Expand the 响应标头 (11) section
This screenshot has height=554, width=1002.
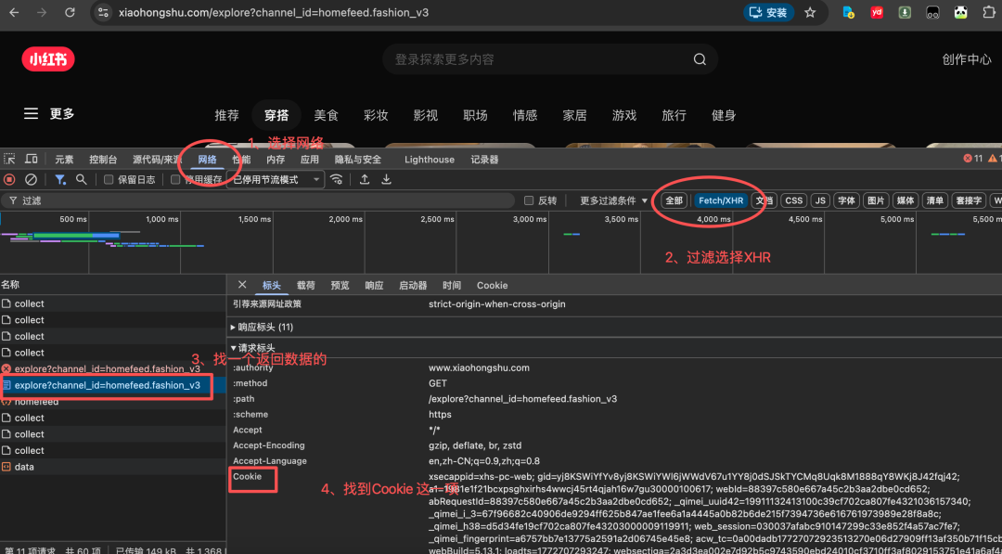262,328
